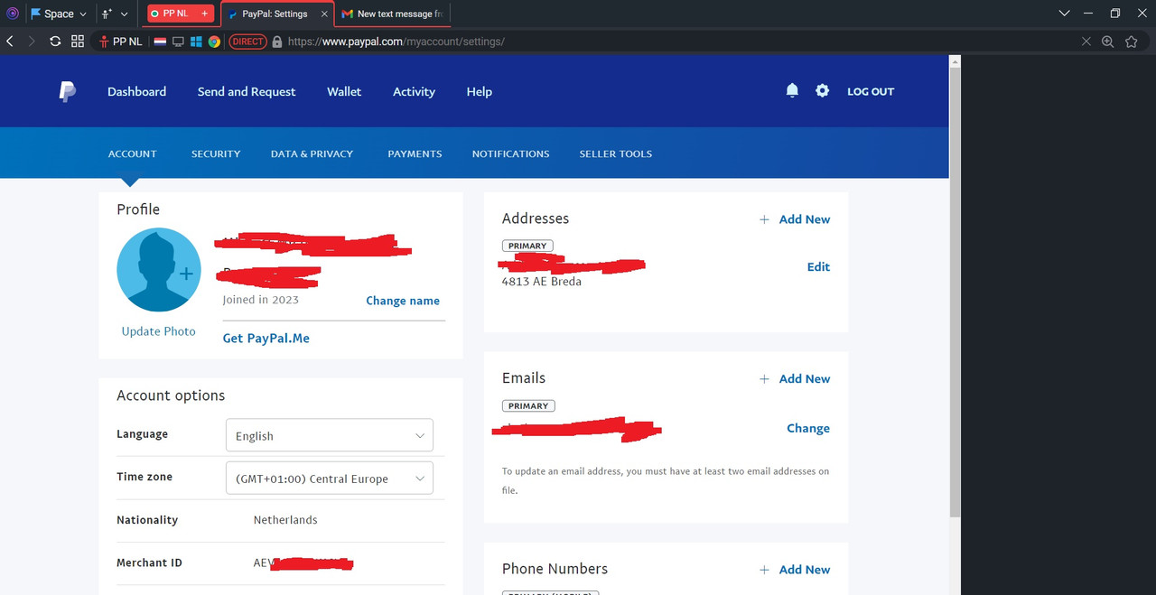
Task: Click the DIRECT connection badge
Action: tap(247, 42)
